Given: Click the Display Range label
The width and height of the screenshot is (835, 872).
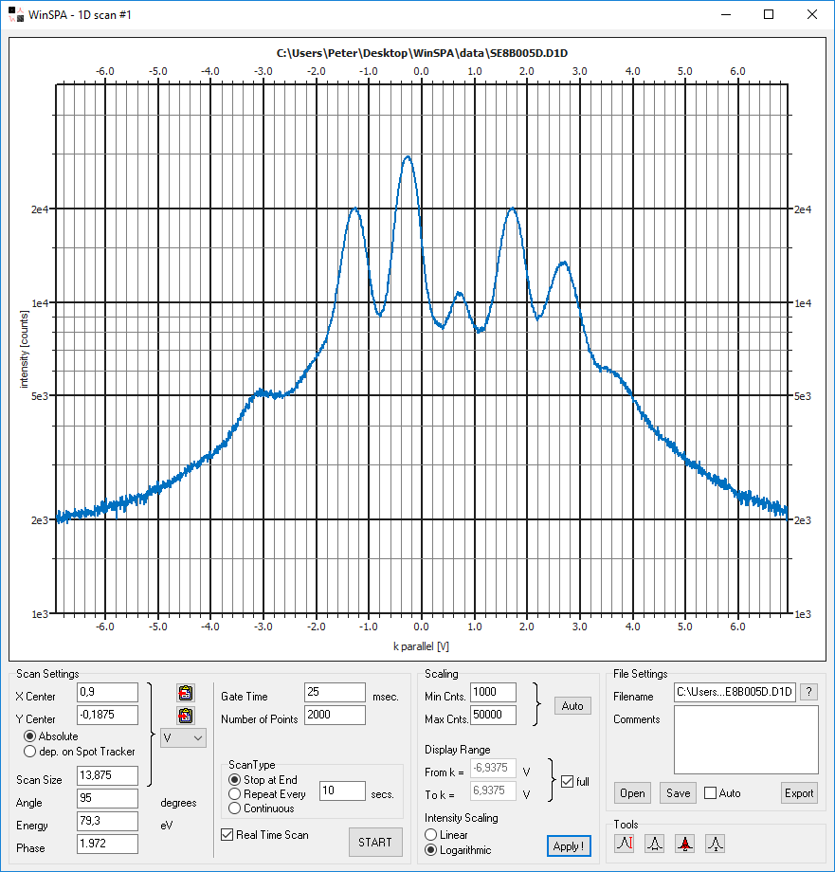Looking at the screenshot, I should [457, 749].
